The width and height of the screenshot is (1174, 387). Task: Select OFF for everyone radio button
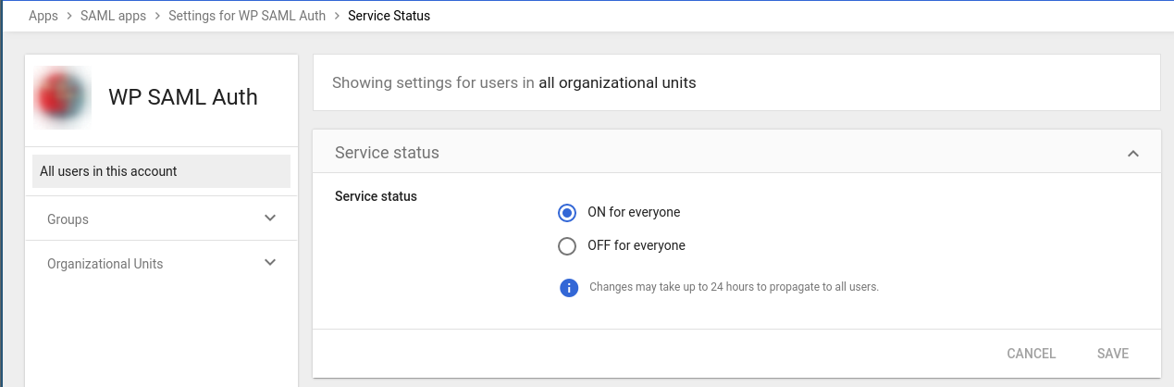click(567, 246)
